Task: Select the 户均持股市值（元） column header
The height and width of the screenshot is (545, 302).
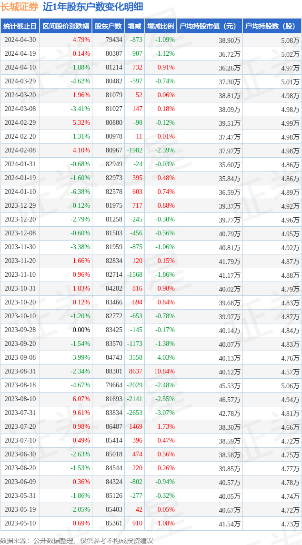Action: coord(209,26)
